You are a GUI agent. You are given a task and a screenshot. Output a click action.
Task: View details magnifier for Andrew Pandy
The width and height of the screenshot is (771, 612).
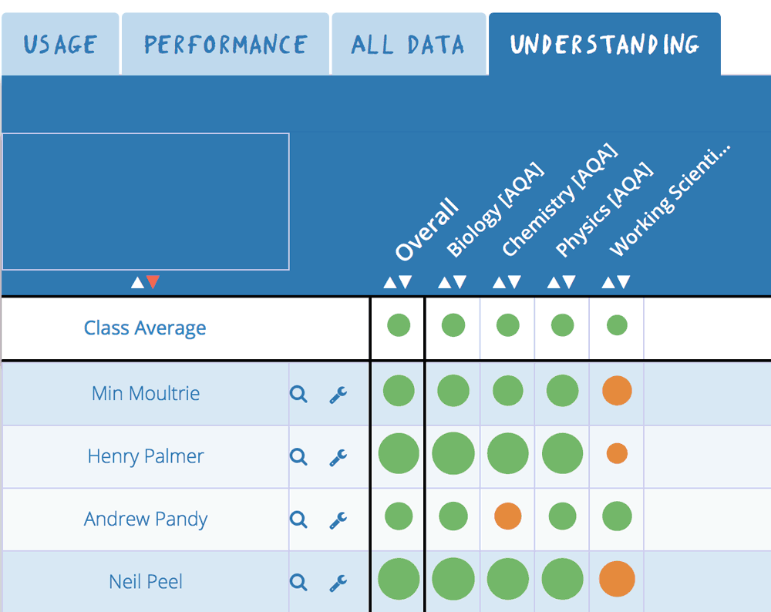(x=298, y=519)
